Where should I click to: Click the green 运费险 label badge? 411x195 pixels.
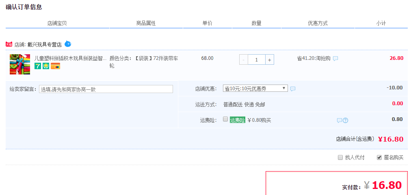[x=238, y=120]
